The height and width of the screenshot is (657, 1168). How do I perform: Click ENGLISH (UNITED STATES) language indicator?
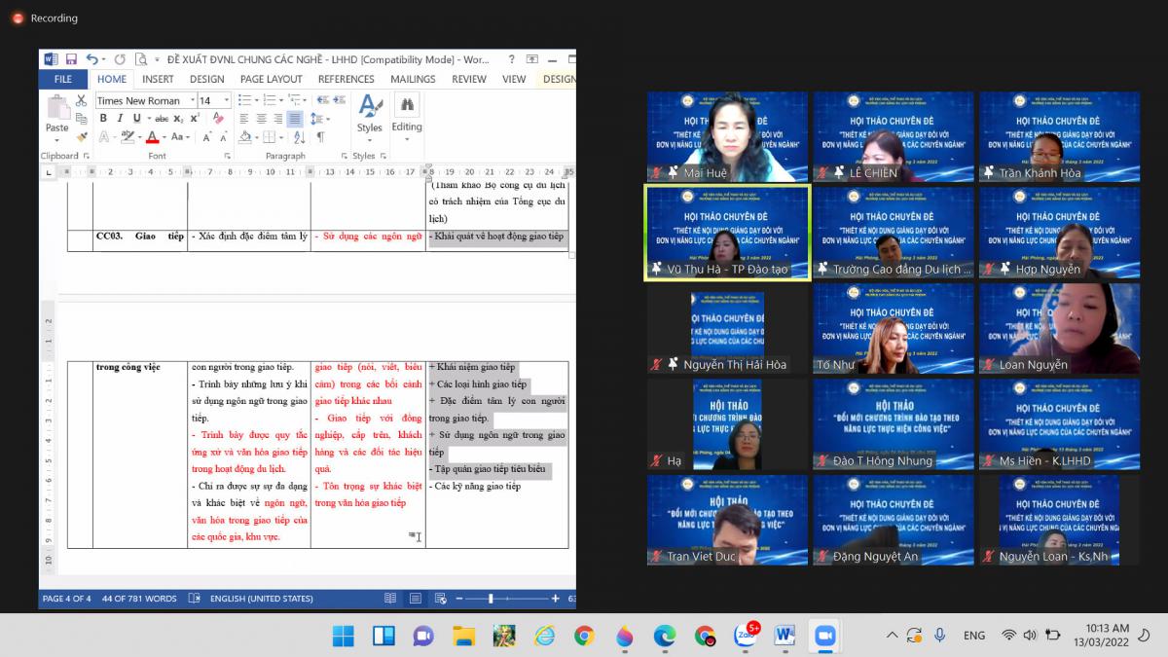[x=262, y=599]
